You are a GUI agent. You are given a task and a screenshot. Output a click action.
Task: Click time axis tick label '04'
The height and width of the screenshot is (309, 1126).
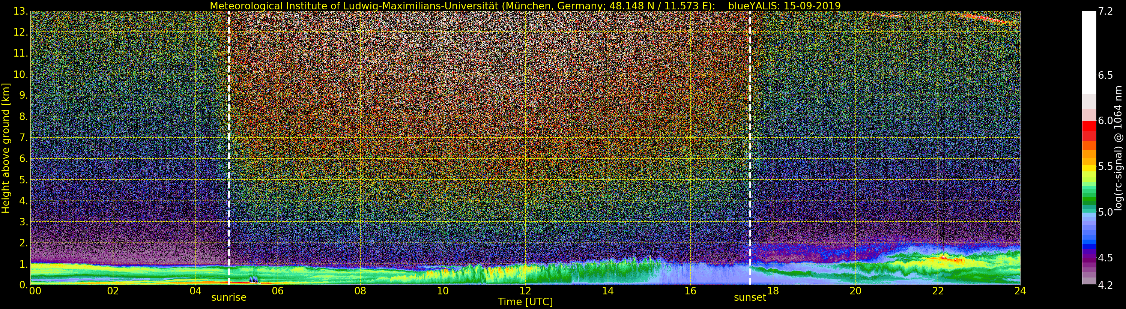(195, 291)
